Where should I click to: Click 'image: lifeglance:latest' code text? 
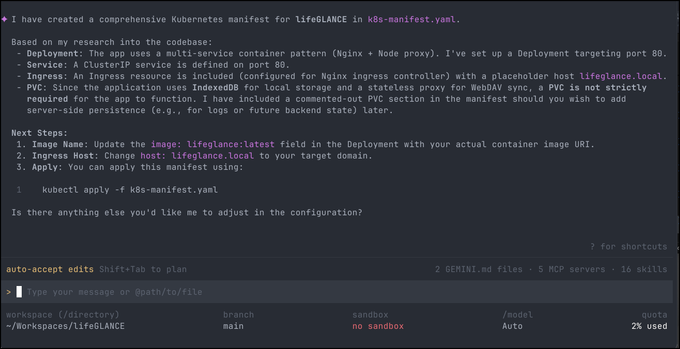click(x=213, y=145)
